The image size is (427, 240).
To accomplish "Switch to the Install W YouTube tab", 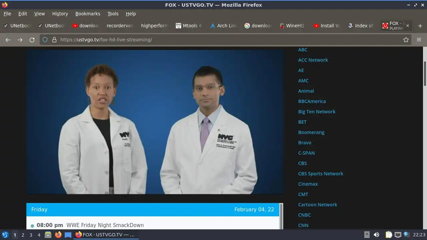I will coord(327,26).
